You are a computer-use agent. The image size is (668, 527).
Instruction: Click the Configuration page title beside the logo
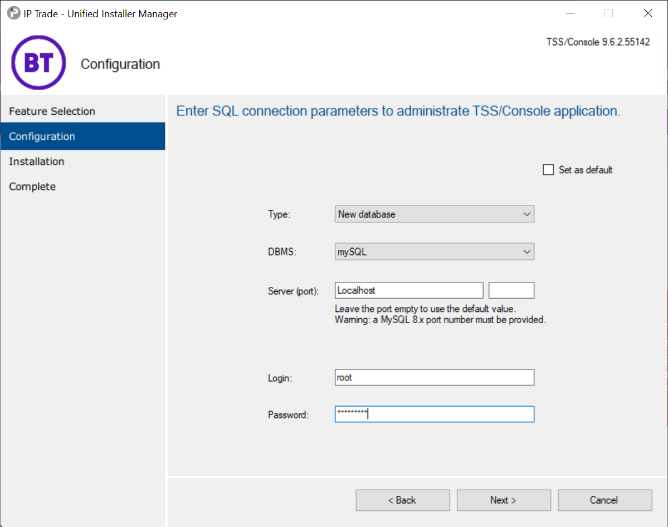point(120,64)
